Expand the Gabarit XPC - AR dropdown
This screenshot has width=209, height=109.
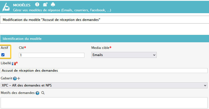tap(104, 85)
